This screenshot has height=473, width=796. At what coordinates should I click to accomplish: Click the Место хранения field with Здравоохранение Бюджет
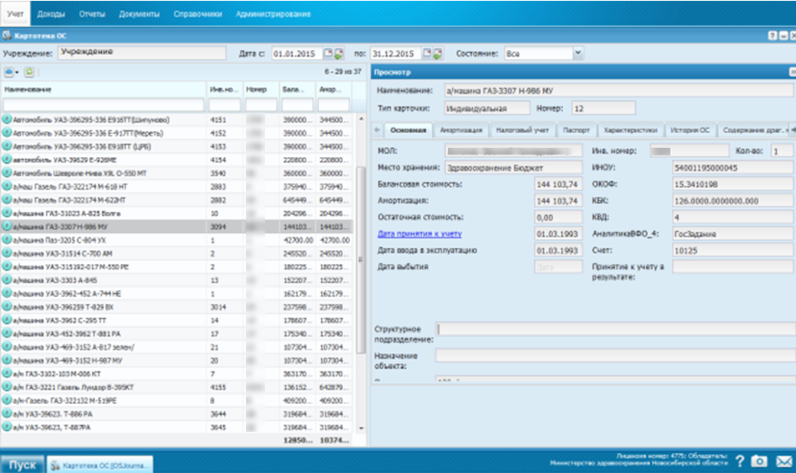[513, 168]
